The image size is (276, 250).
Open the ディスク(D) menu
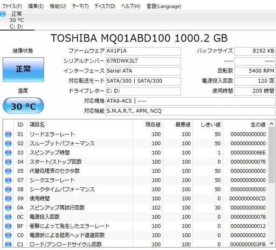point(105,6)
